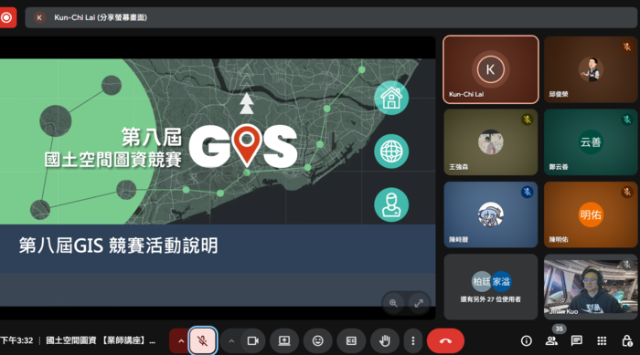Open the activities grid icon
Screen dimensions: 640x355
pyautogui.click(x=602, y=340)
